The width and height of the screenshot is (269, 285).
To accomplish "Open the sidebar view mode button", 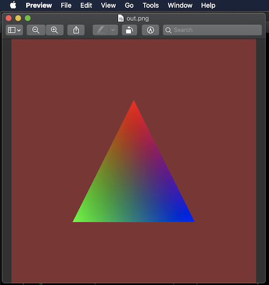I will click(x=15, y=30).
